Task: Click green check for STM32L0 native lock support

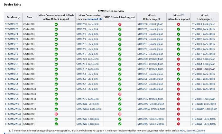Action: [179, 74]
